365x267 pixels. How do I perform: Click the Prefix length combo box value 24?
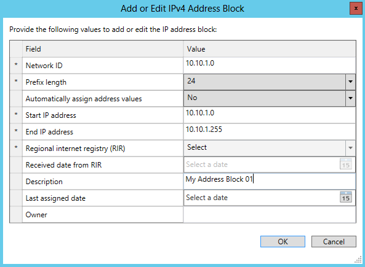point(265,82)
